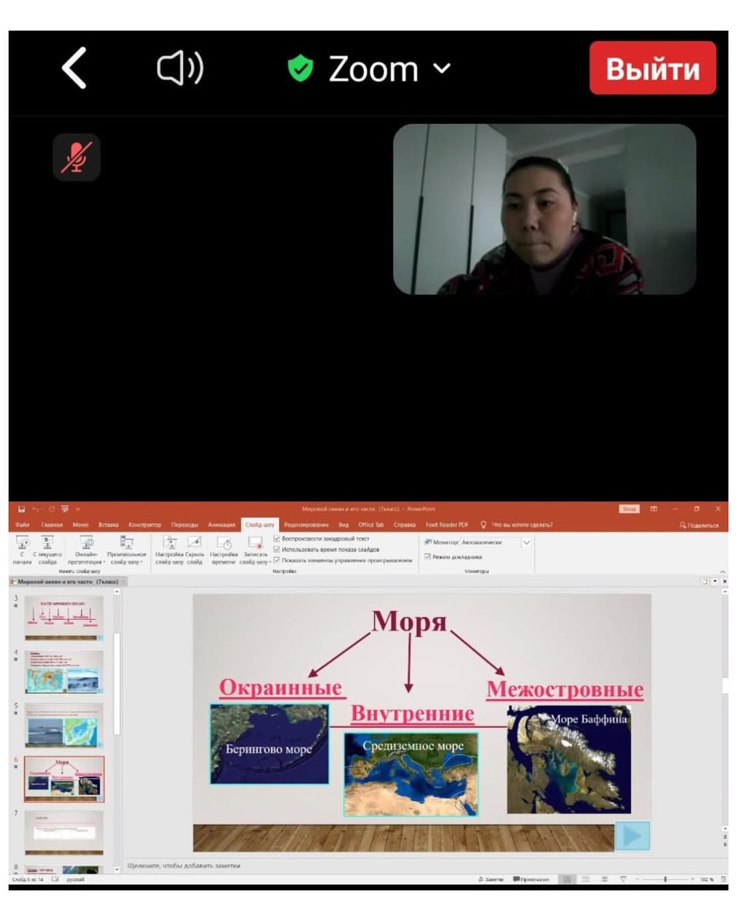
Task: Disable 'Режим докладчика' checkbox
Action: pyautogui.click(x=428, y=557)
